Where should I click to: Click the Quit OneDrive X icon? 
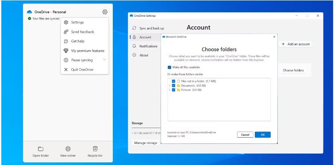pyautogui.click(x=66, y=70)
